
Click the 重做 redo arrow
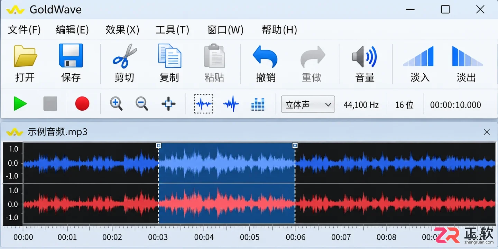click(x=312, y=56)
